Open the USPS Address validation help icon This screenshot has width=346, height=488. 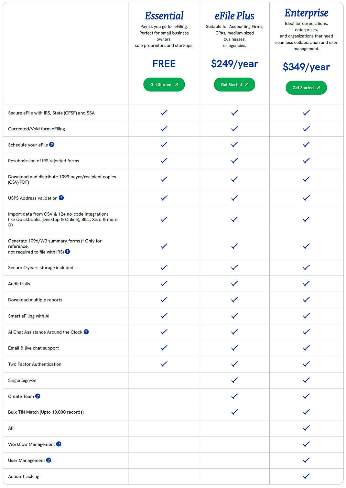pos(62,198)
